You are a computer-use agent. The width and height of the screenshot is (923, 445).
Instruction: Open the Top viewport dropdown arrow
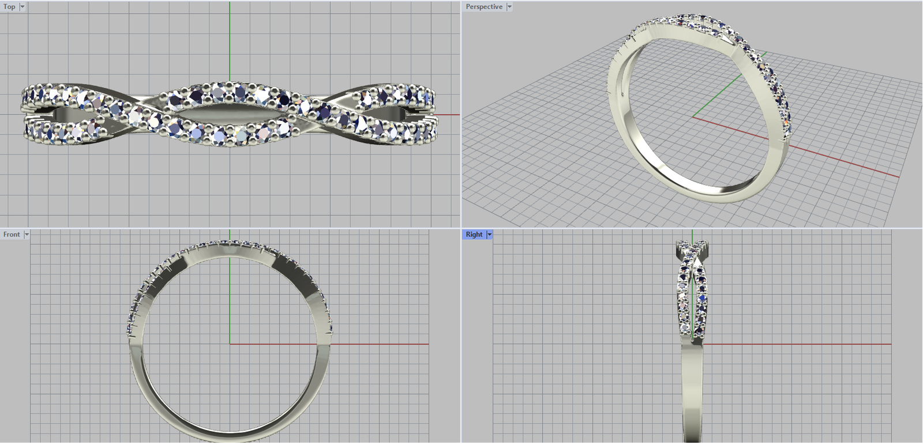point(22,7)
